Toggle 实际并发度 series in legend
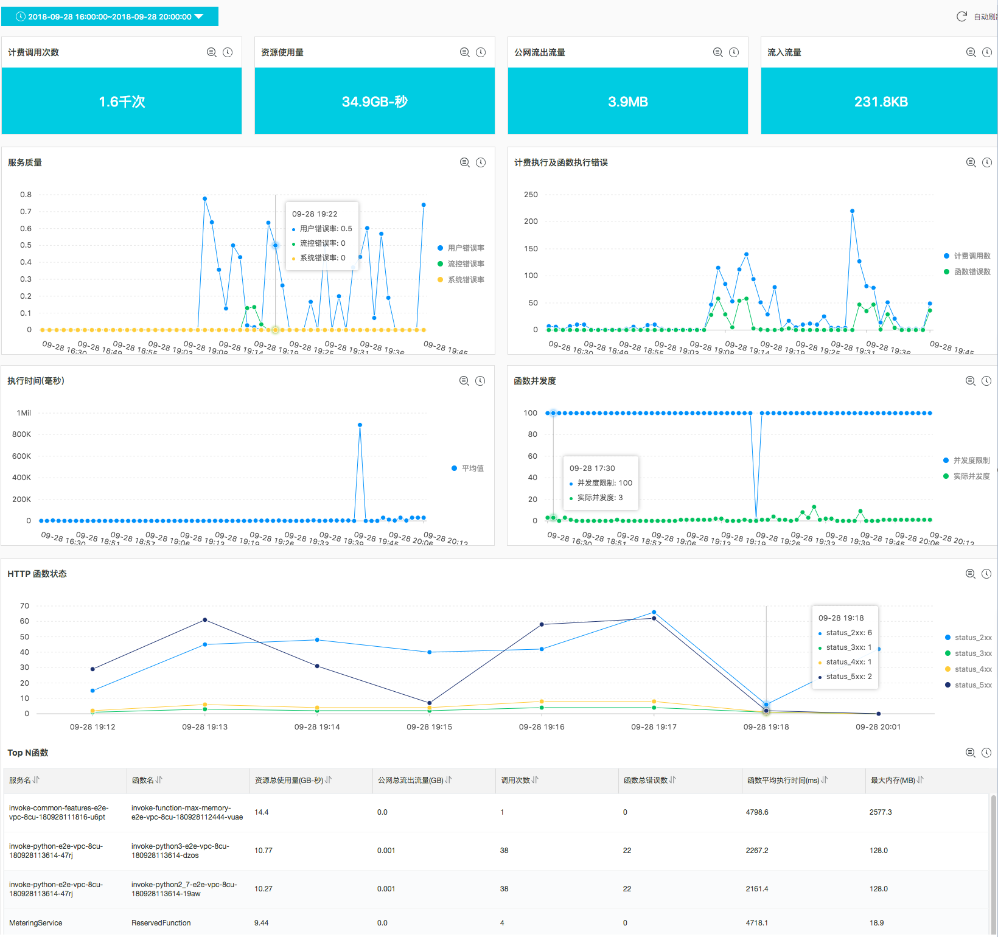This screenshot has height=937, width=998. (x=966, y=476)
